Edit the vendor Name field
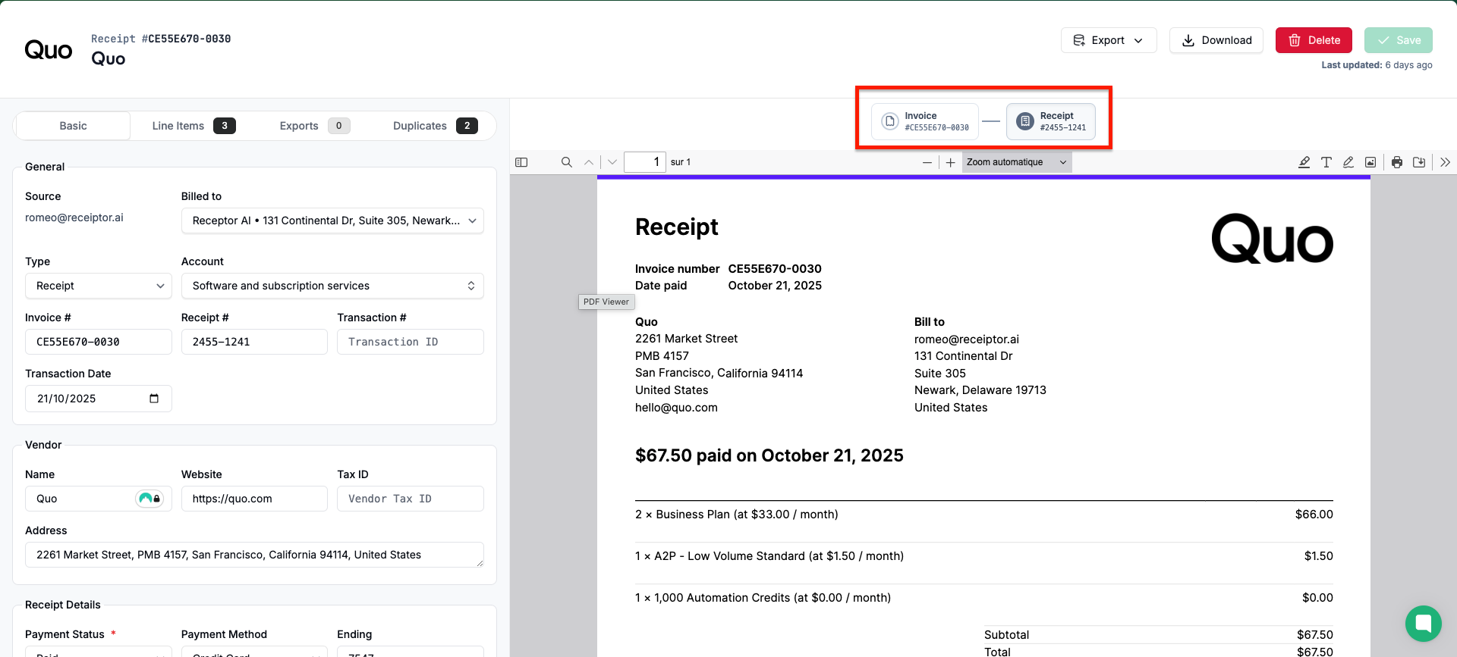Screen dimensions: 1457x657 (x=99, y=499)
